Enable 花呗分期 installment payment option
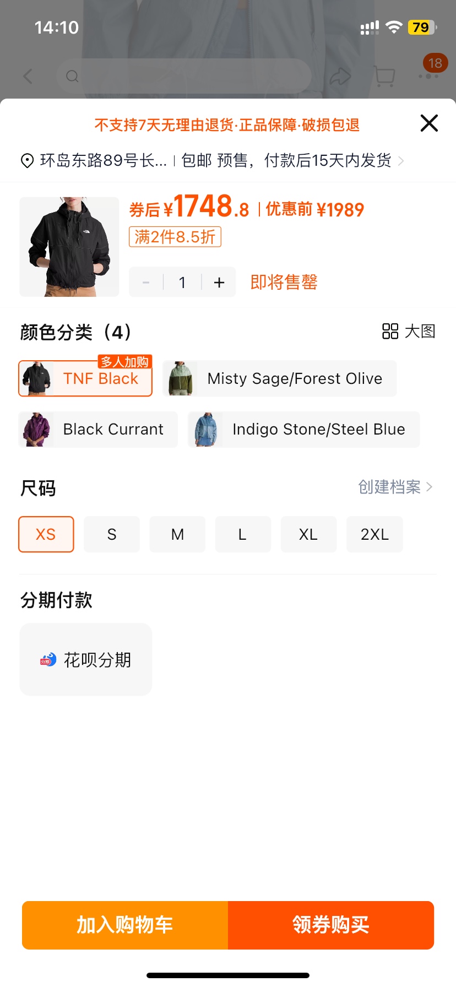The width and height of the screenshot is (456, 987). 86,659
